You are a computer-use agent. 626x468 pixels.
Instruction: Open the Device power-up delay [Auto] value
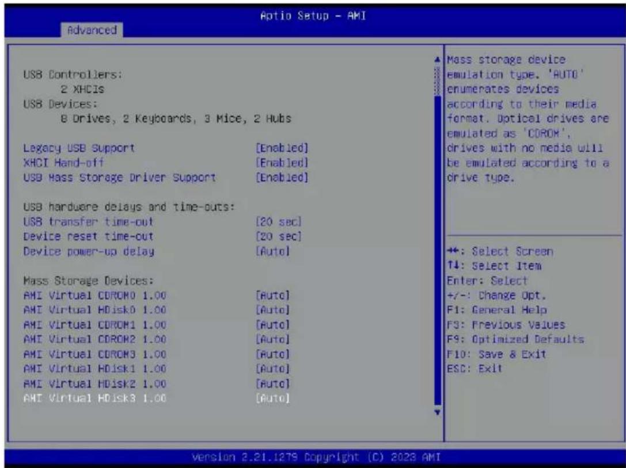click(272, 251)
